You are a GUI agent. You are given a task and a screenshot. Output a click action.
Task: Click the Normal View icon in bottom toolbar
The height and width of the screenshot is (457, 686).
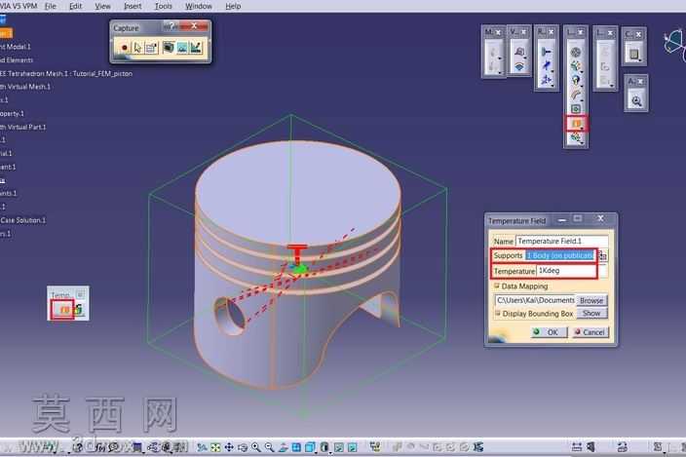click(283, 447)
